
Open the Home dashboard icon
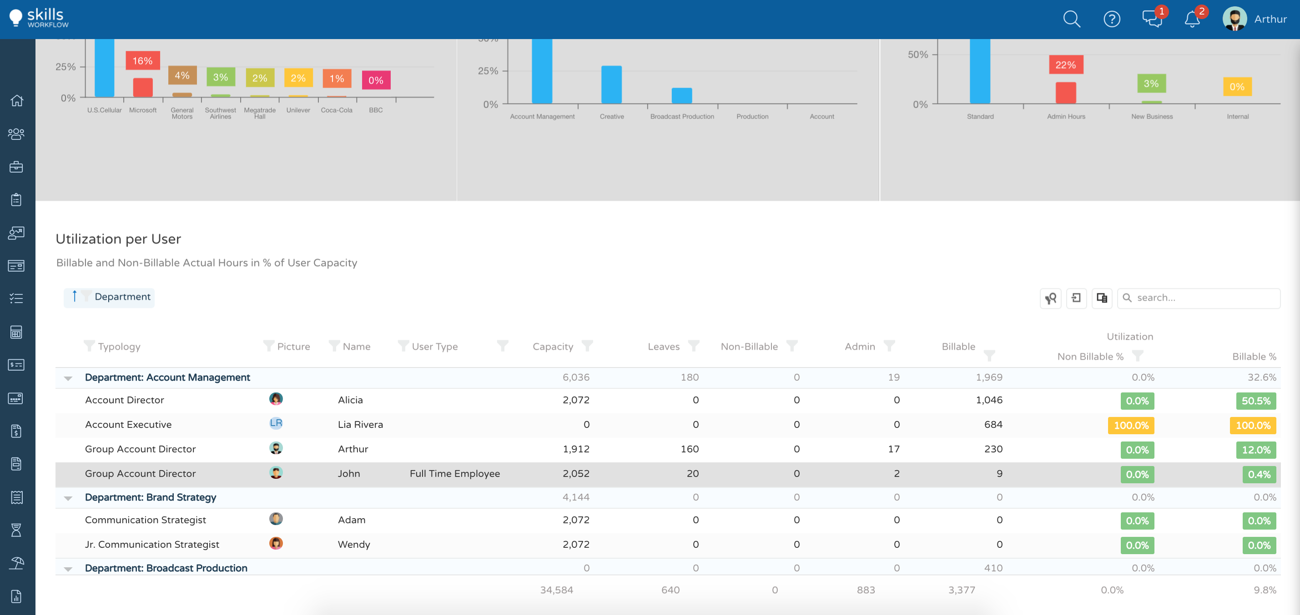pos(17,100)
